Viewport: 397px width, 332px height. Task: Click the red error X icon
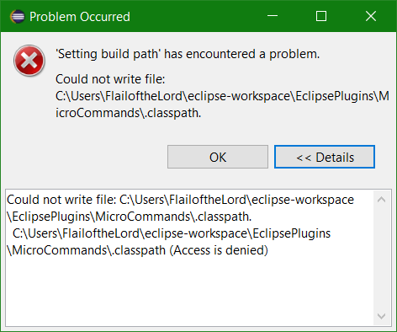pos(29,61)
